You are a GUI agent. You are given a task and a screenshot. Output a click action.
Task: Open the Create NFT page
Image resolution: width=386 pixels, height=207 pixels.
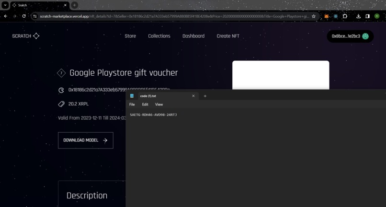click(228, 36)
